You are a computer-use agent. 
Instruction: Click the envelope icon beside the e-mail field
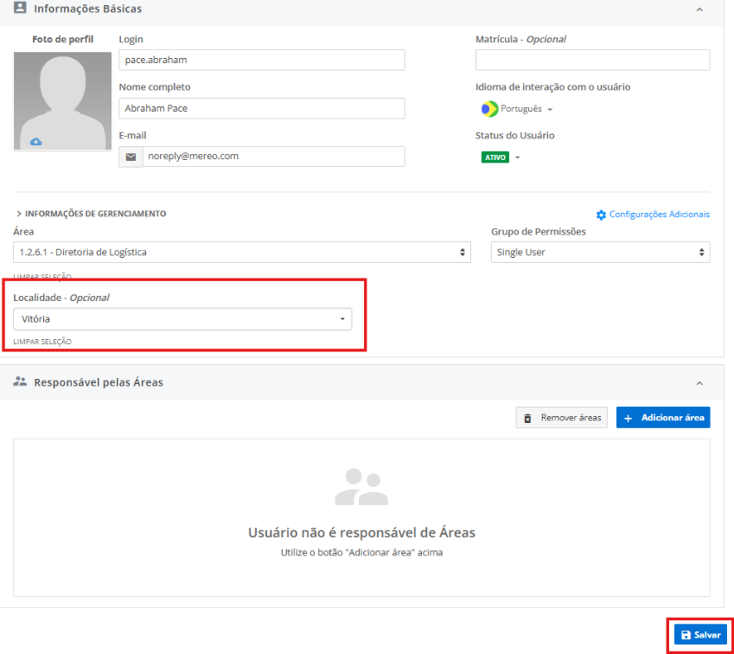pos(131,157)
